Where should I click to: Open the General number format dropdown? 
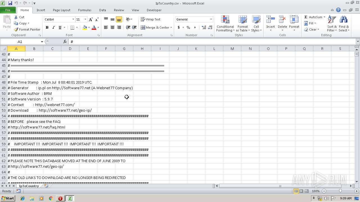(x=211, y=19)
